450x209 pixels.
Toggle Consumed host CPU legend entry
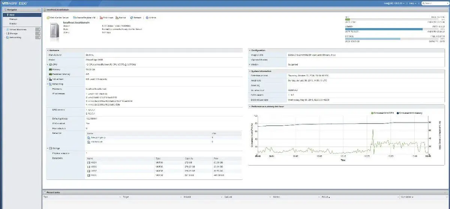pyautogui.click(x=383, y=112)
